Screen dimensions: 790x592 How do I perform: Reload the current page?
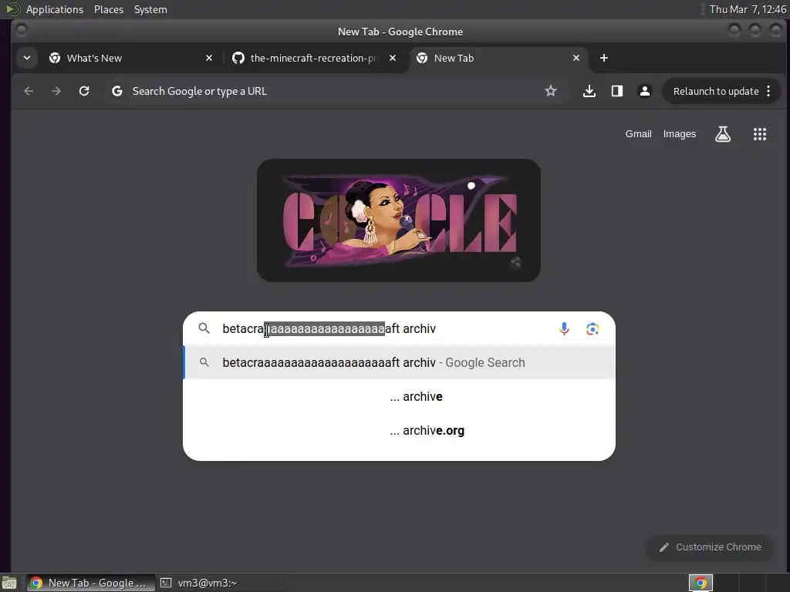coord(84,91)
